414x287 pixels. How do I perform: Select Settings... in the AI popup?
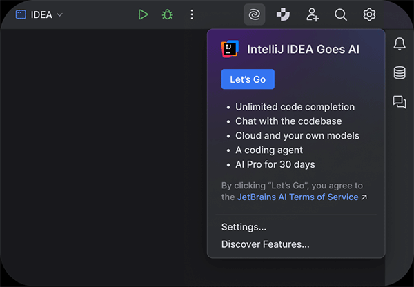(x=244, y=227)
